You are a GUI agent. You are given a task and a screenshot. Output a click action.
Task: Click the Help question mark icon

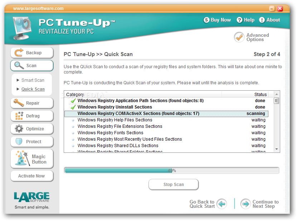pyautogui.click(x=239, y=20)
